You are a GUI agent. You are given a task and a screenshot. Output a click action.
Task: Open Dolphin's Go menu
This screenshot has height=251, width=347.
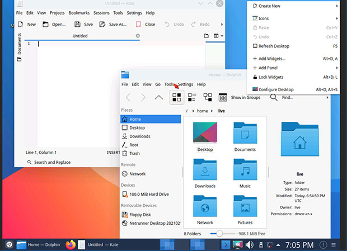point(158,84)
